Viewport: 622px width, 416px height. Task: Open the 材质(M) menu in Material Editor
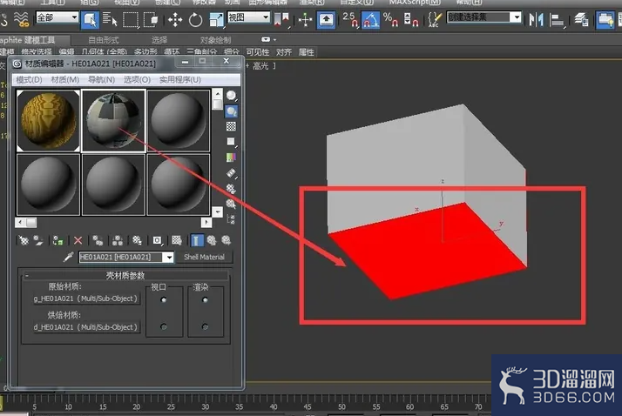(65, 80)
